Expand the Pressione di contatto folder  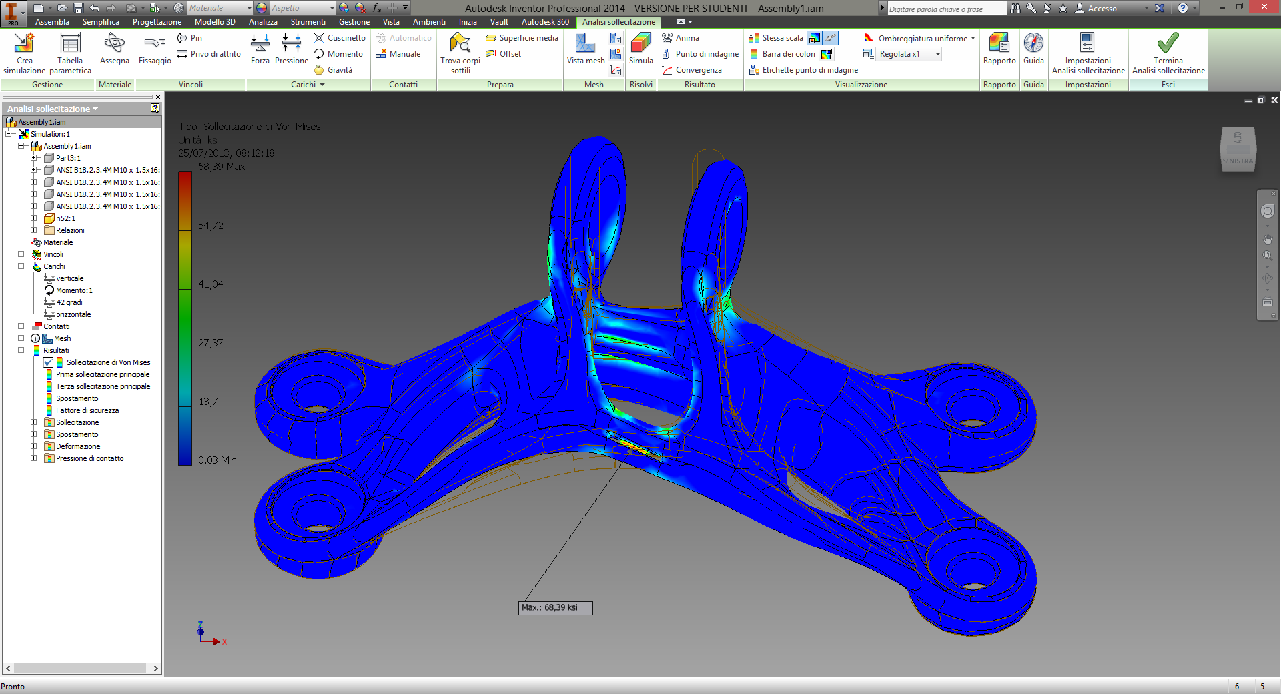tap(33, 458)
